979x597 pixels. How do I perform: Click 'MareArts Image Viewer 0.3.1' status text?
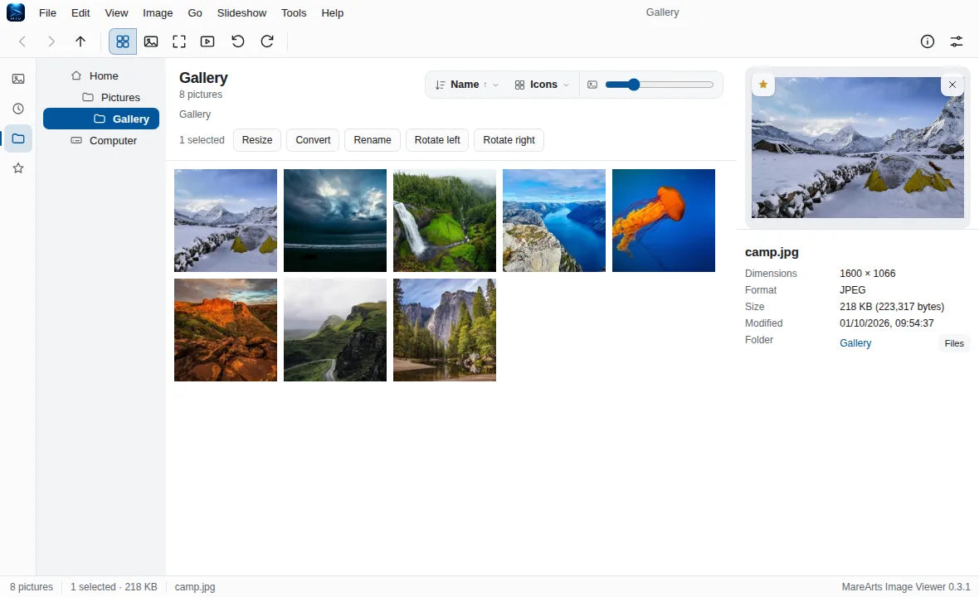[906, 587]
